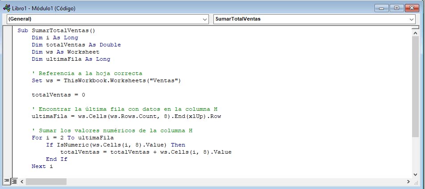This screenshot has height=189, width=425.
Task: Click the line 'Dim ultimaFila As Long'
Action: (x=71, y=59)
